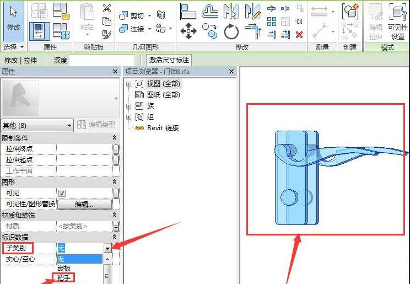This screenshot has width=410, height=284.
Task: Expand the 族 tree node
Action: (128, 106)
